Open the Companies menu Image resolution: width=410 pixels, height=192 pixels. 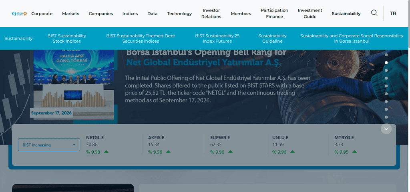tap(100, 14)
